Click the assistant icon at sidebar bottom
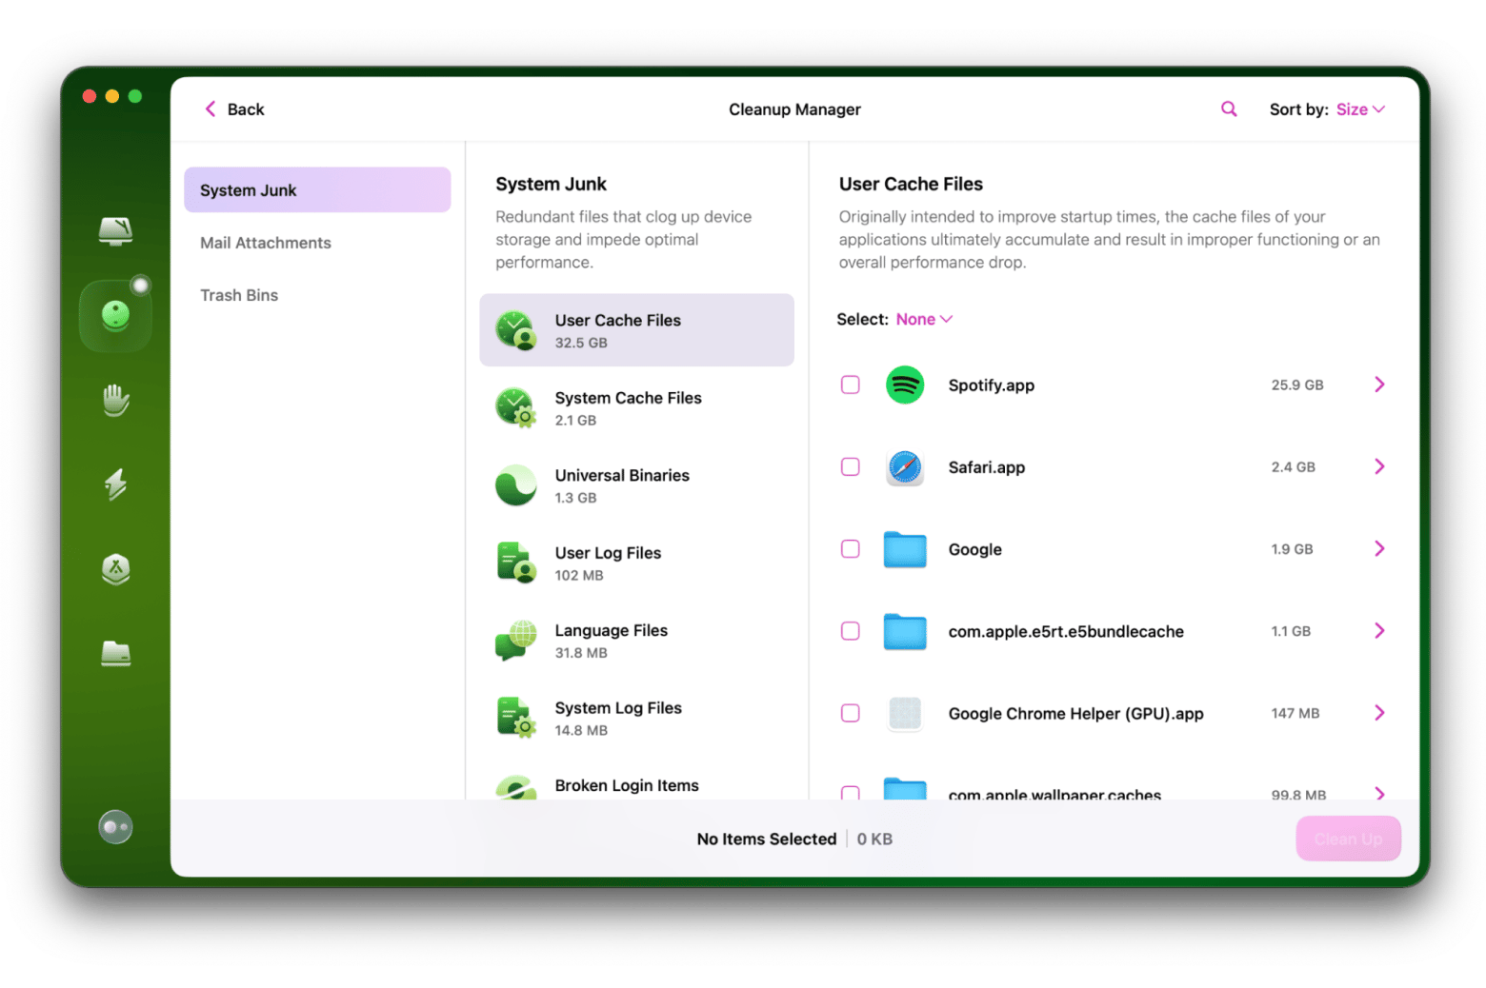 115,827
